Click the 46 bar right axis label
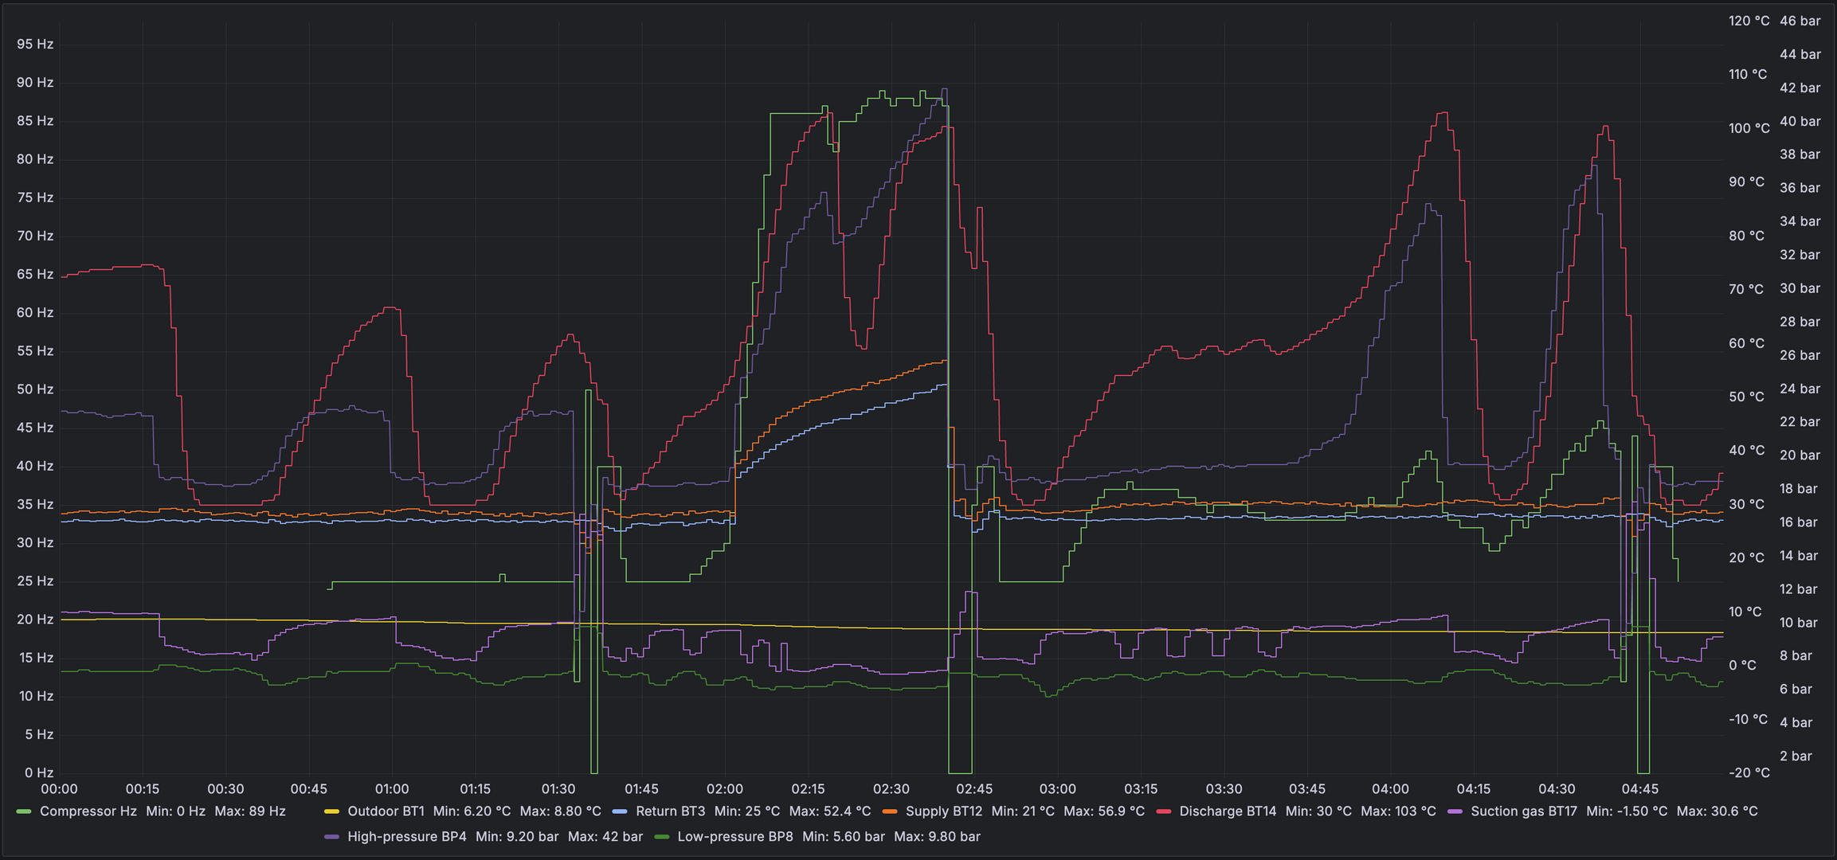Image resolution: width=1837 pixels, height=860 pixels. [1800, 21]
